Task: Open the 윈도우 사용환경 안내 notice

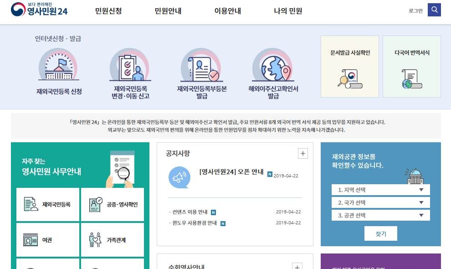Action: click(195, 223)
